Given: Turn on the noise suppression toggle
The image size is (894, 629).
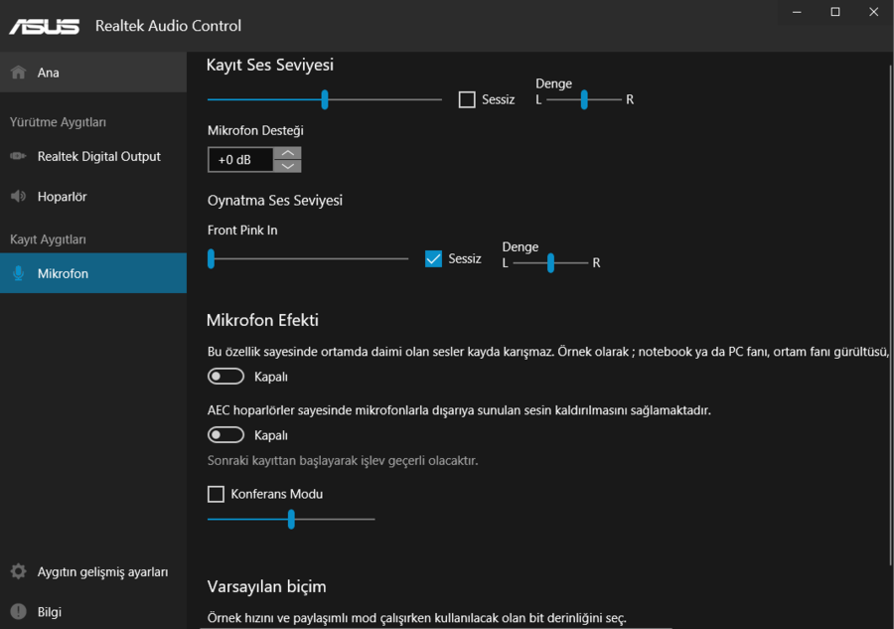Looking at the screenshot, I should [x=225, y=377].
